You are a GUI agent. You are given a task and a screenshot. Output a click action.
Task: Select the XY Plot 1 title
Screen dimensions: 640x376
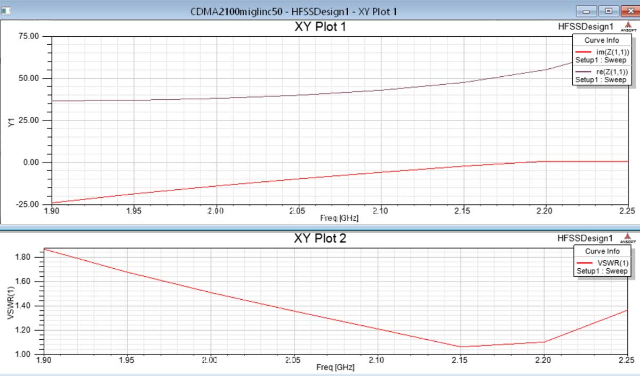[x=320, y=27]
